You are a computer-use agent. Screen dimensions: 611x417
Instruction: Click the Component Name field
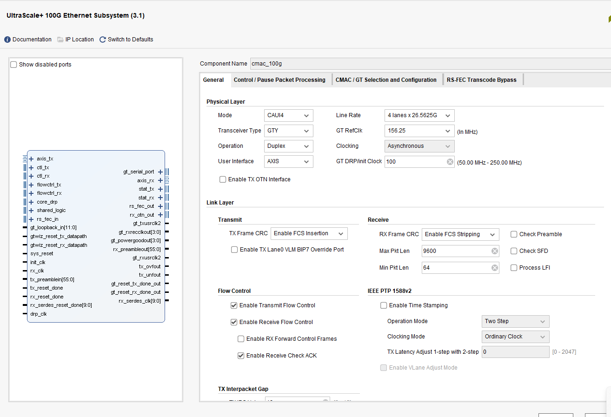[430, 64]
